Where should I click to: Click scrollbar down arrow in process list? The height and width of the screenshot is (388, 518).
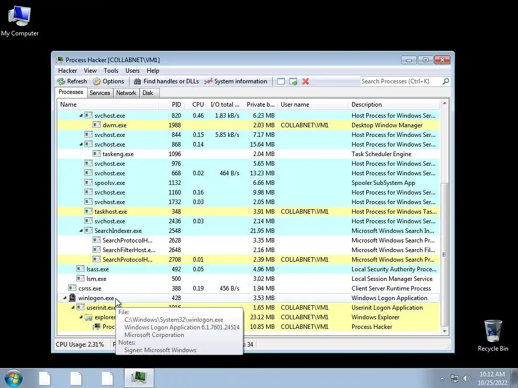pos(445,331)
